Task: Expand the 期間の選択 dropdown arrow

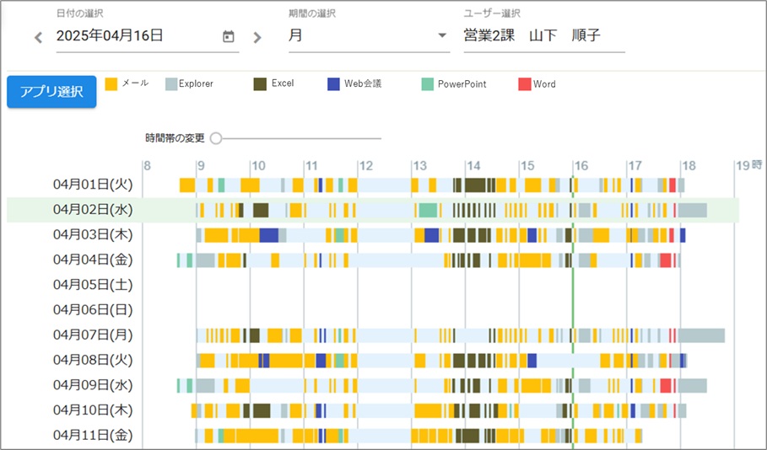Action: click(442, 36)
